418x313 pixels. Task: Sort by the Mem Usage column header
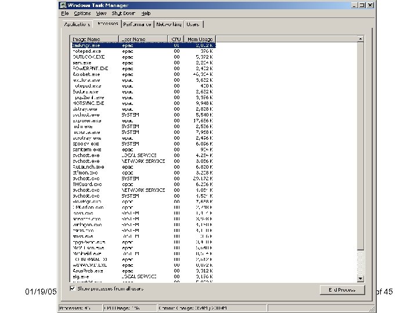point(200,39)
